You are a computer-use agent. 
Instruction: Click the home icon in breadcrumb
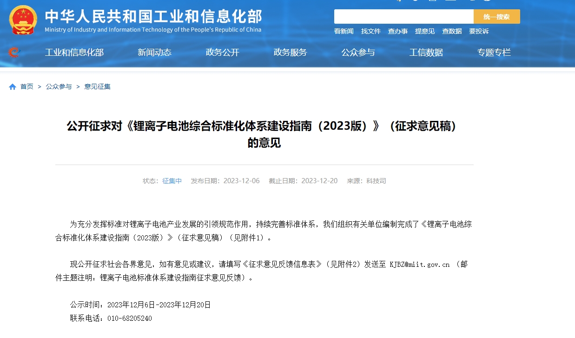[13, 86]
